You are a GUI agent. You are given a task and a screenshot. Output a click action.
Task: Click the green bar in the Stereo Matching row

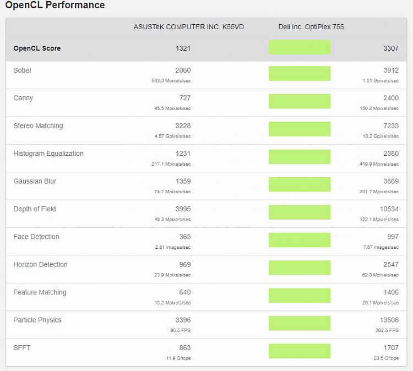point(300,129)
